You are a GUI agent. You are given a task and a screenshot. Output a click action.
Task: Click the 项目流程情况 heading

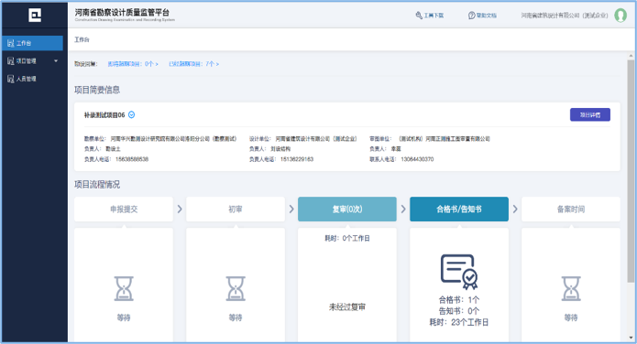(x=97, y=185)
